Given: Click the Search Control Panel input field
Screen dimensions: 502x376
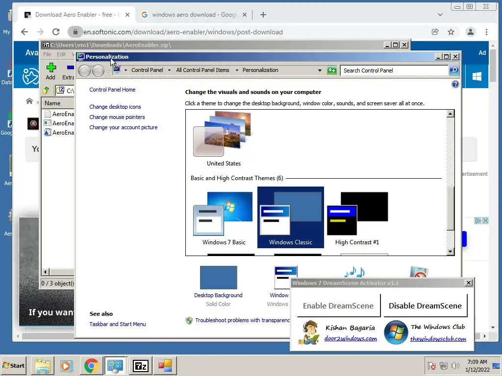Looking at the screenshot, I should pos(395,70).
